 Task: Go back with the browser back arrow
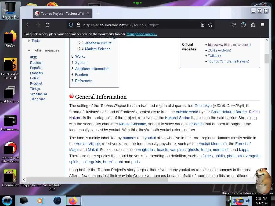[x=28, y=25]
